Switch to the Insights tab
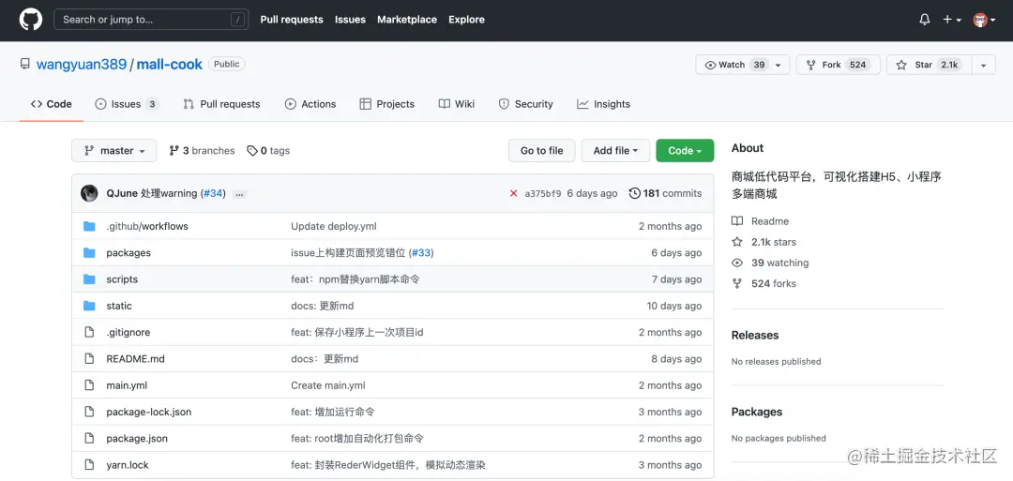This screenshot has height=481, width=1013. [603, 104]
